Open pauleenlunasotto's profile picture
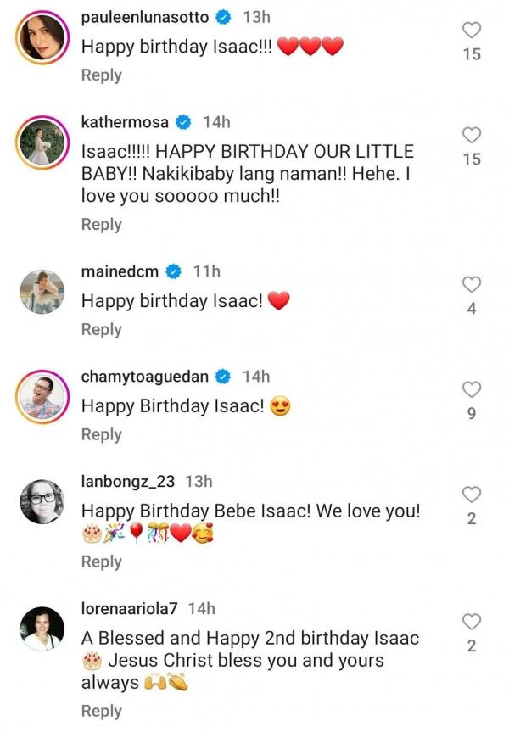The height and width of the screenshot is (732, 509). [42, 40]
